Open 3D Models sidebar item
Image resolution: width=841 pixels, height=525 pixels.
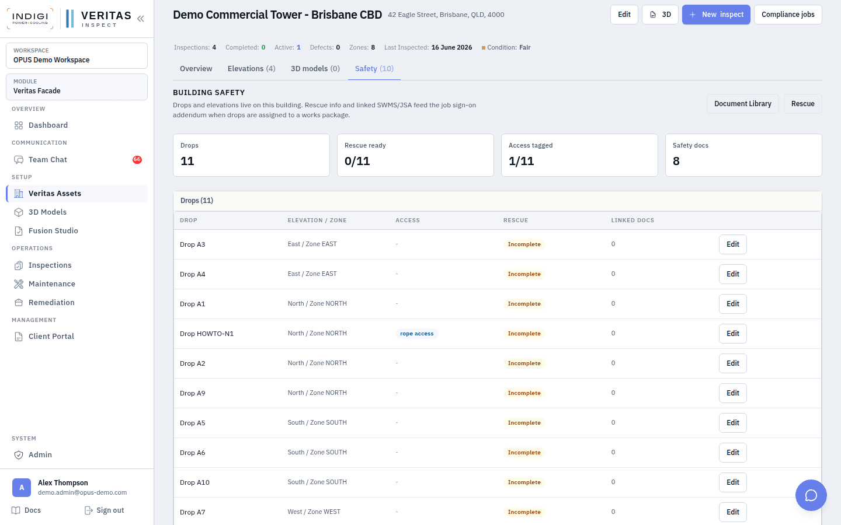[x=77, y=212]
